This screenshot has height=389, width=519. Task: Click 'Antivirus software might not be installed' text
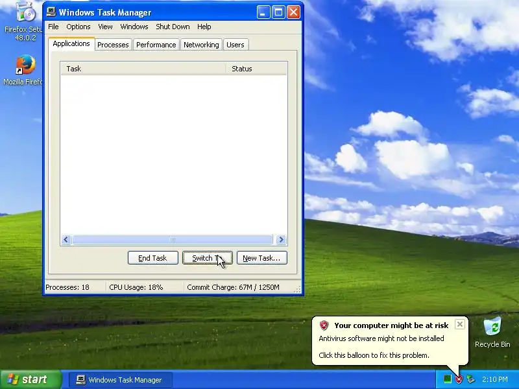[x=381, y=338]
